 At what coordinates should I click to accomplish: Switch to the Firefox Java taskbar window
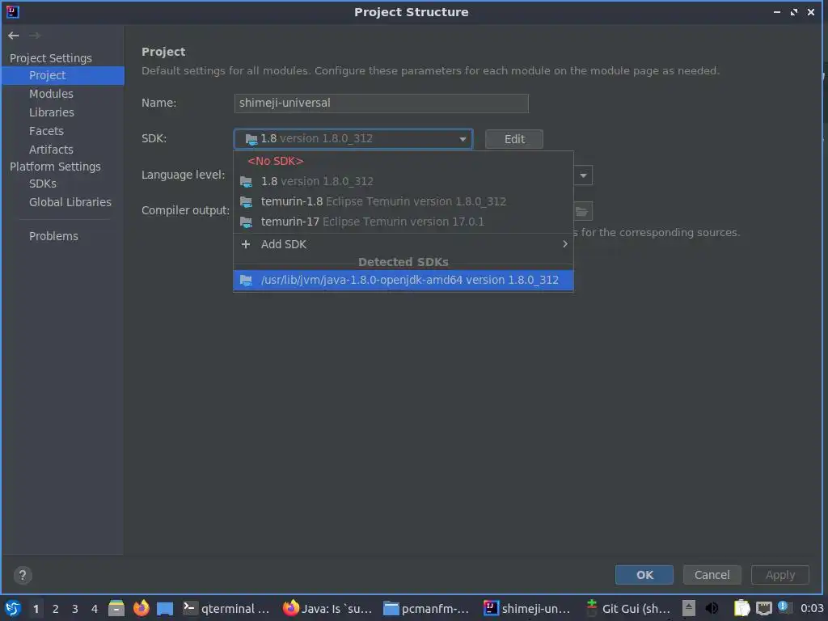point(327,608)
